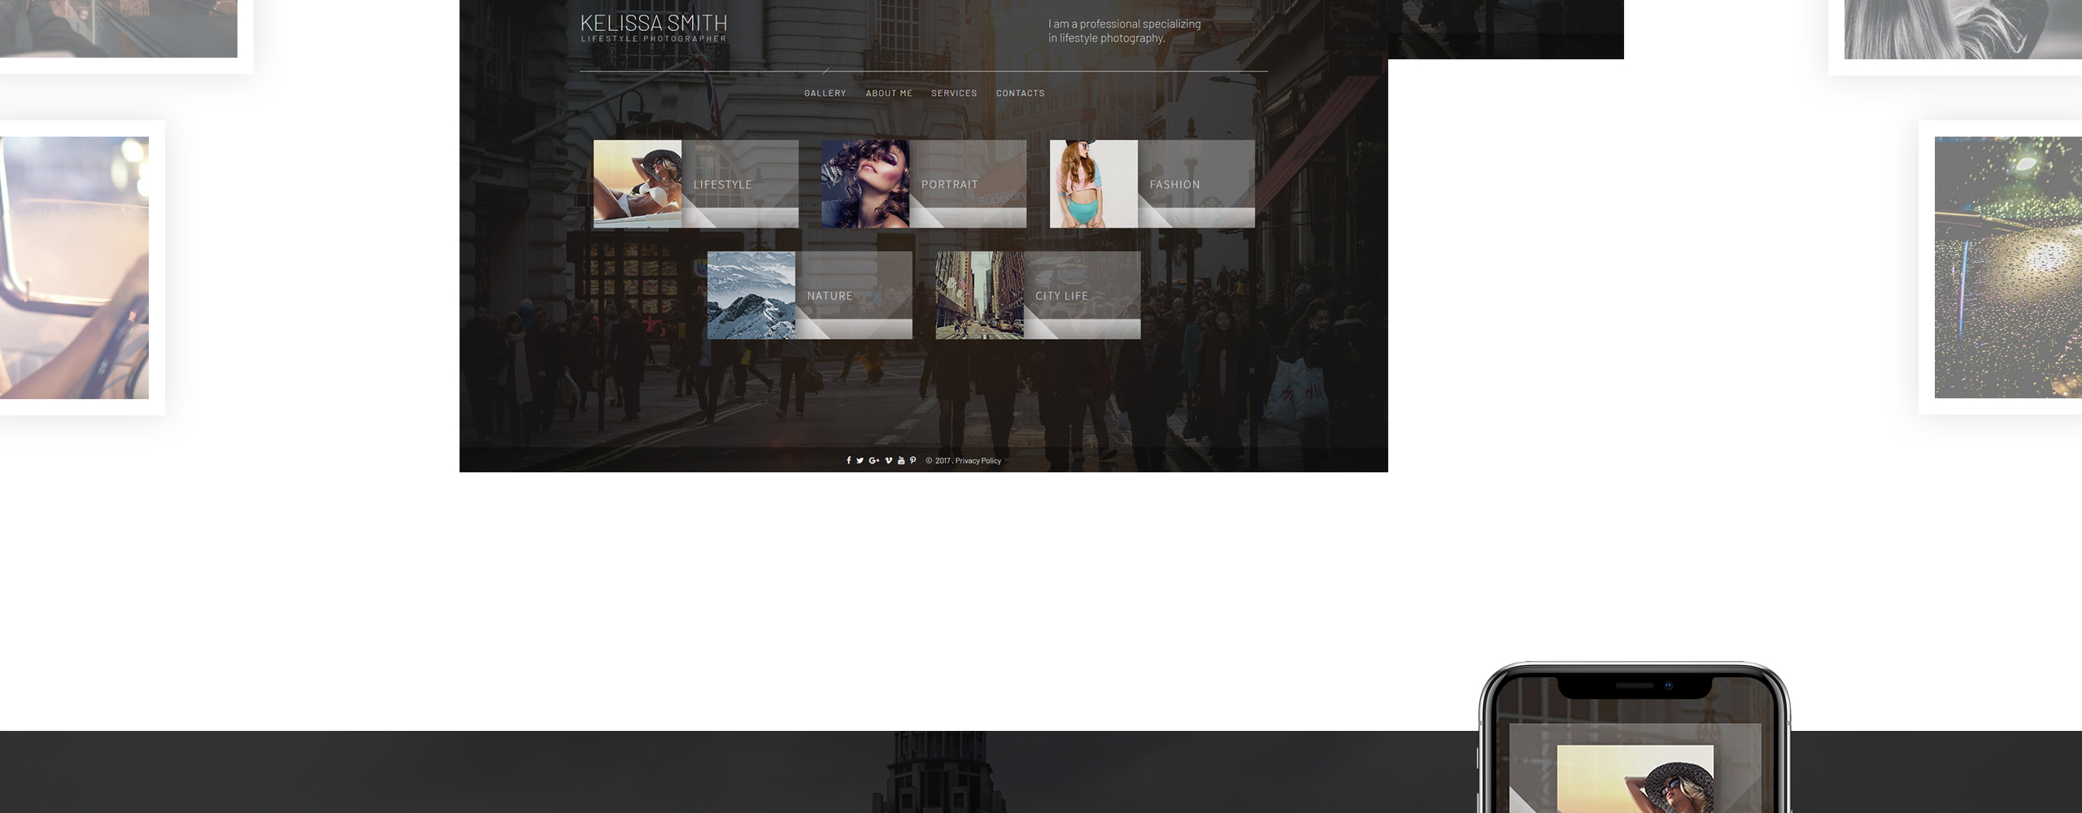Select the Lifestyle woman-in-hat thumbnail

click(638, 184)
